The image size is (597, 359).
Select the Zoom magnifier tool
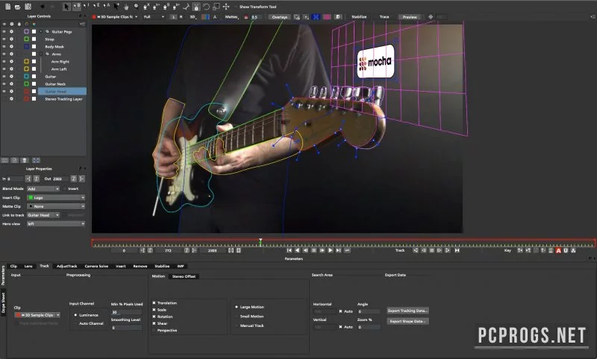[x=136, y=7]
